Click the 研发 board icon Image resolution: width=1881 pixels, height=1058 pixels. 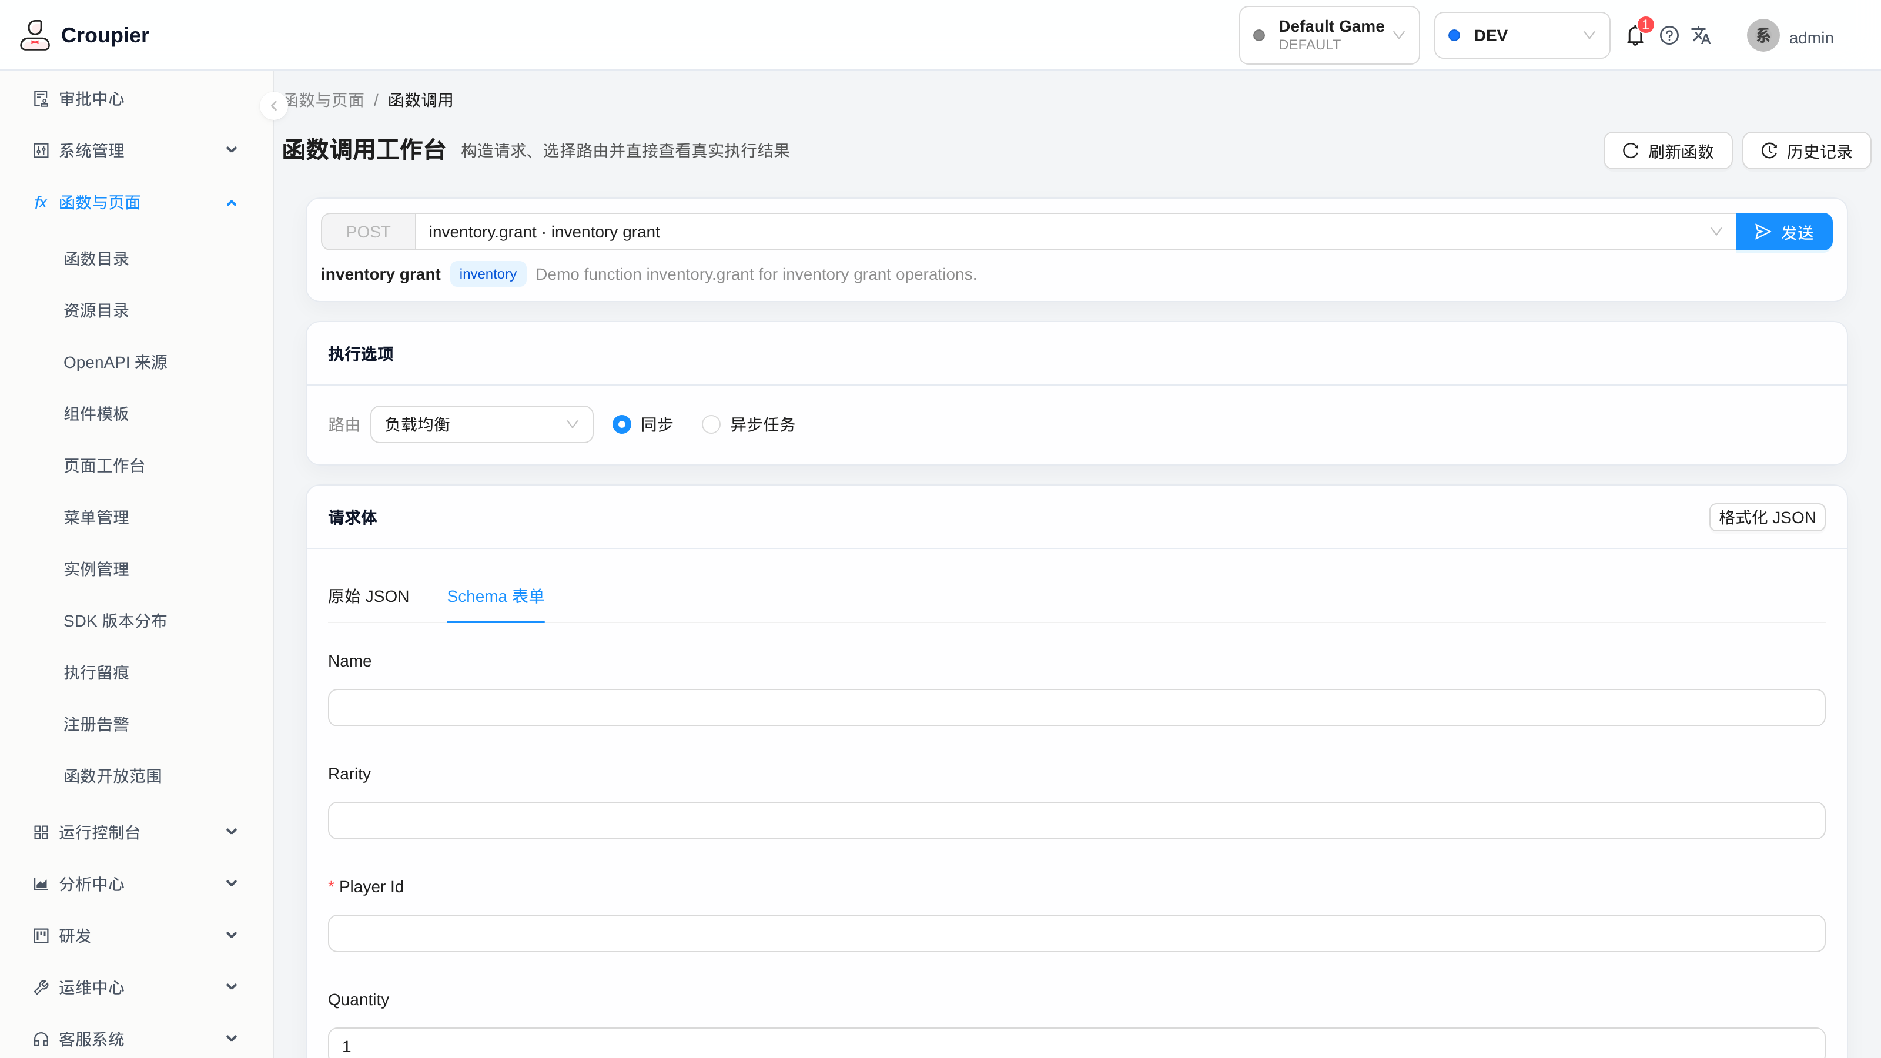[41, 936]
